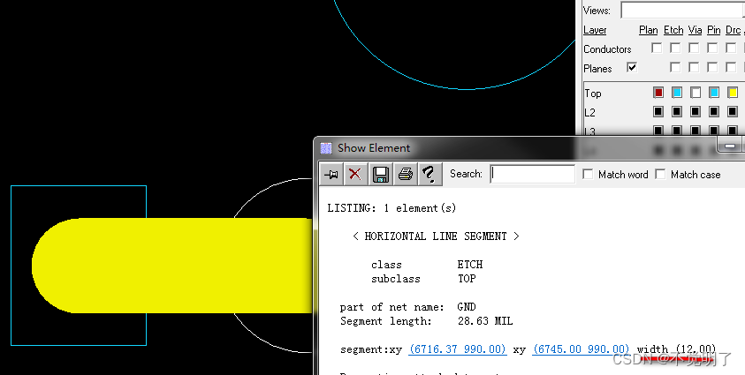The width and height of the screenshot is (745, 375).
Task: Click the Show Element window title icon
Action: click(326, 148)
